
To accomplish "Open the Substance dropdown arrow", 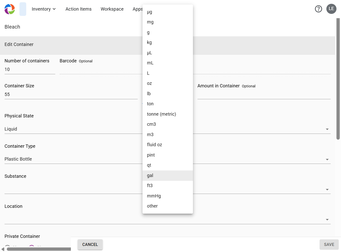I will coord(327,190).
